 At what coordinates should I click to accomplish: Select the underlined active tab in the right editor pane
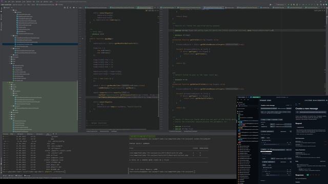click(x=213, y=8)
